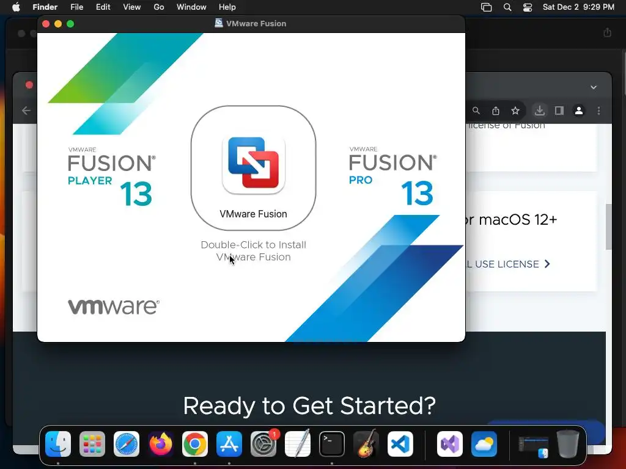Toggle the Chrome side panel icon
This screenshot has height=469, width=626.
coord(559,111)
